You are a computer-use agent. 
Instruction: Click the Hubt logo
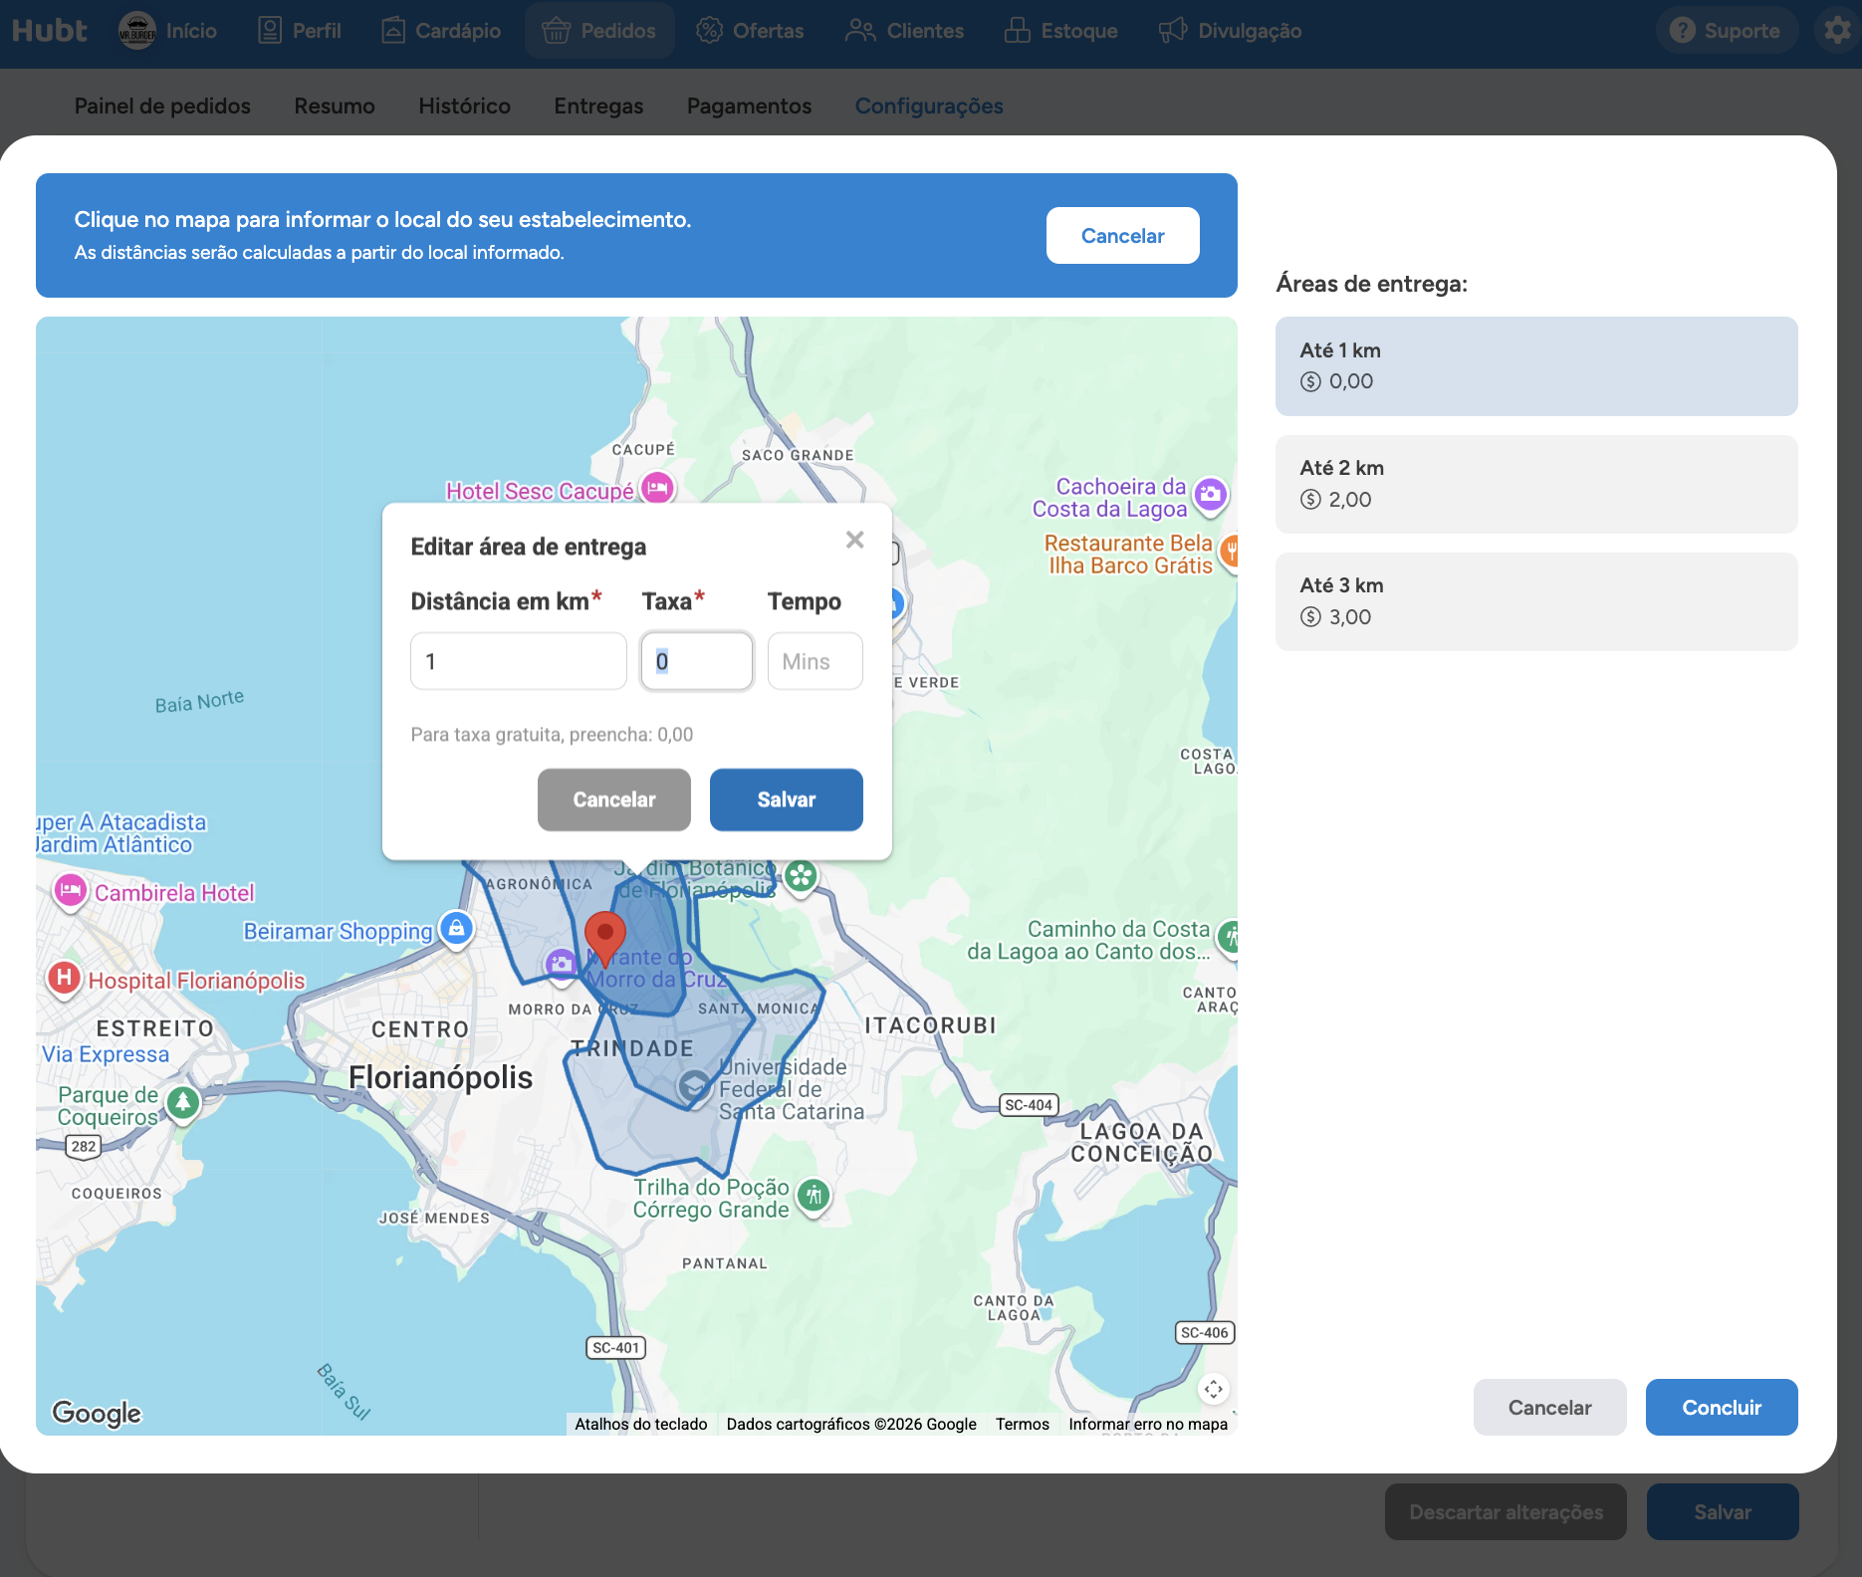50,31
